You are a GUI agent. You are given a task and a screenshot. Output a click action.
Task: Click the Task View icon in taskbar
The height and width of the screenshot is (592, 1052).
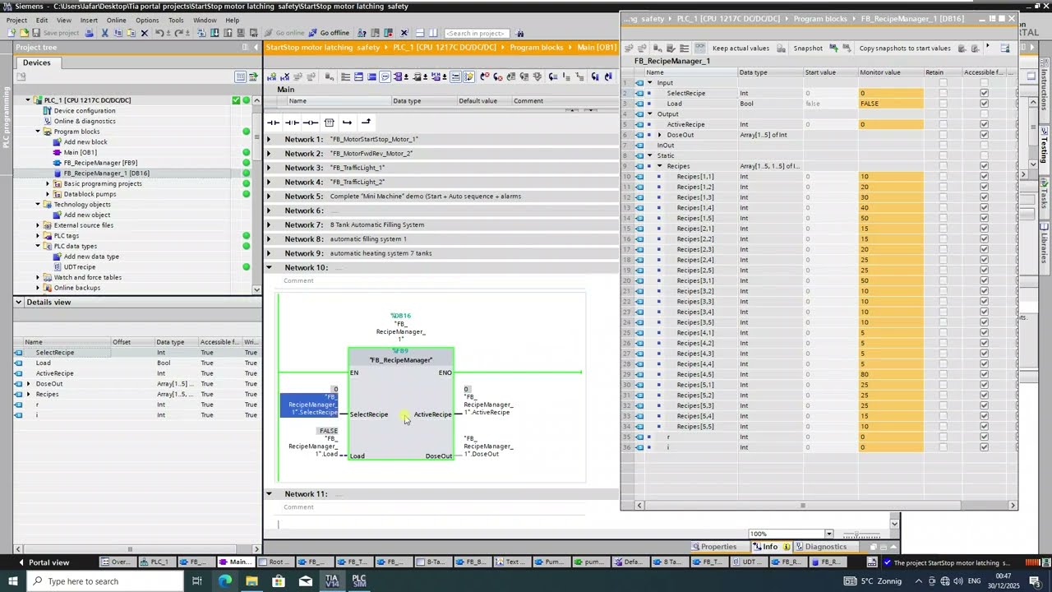pos(197,581)
